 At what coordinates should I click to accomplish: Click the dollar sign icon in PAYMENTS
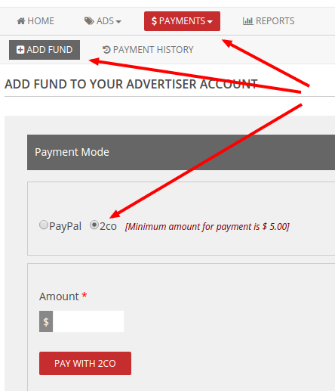(x=154, y=21)
